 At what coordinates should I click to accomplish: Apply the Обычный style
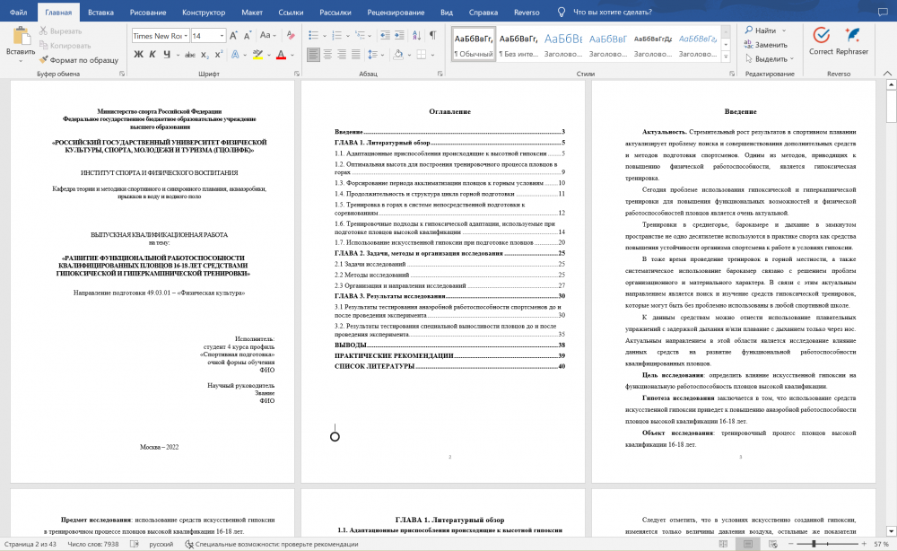pyautogui.click(x=473, y=45)
